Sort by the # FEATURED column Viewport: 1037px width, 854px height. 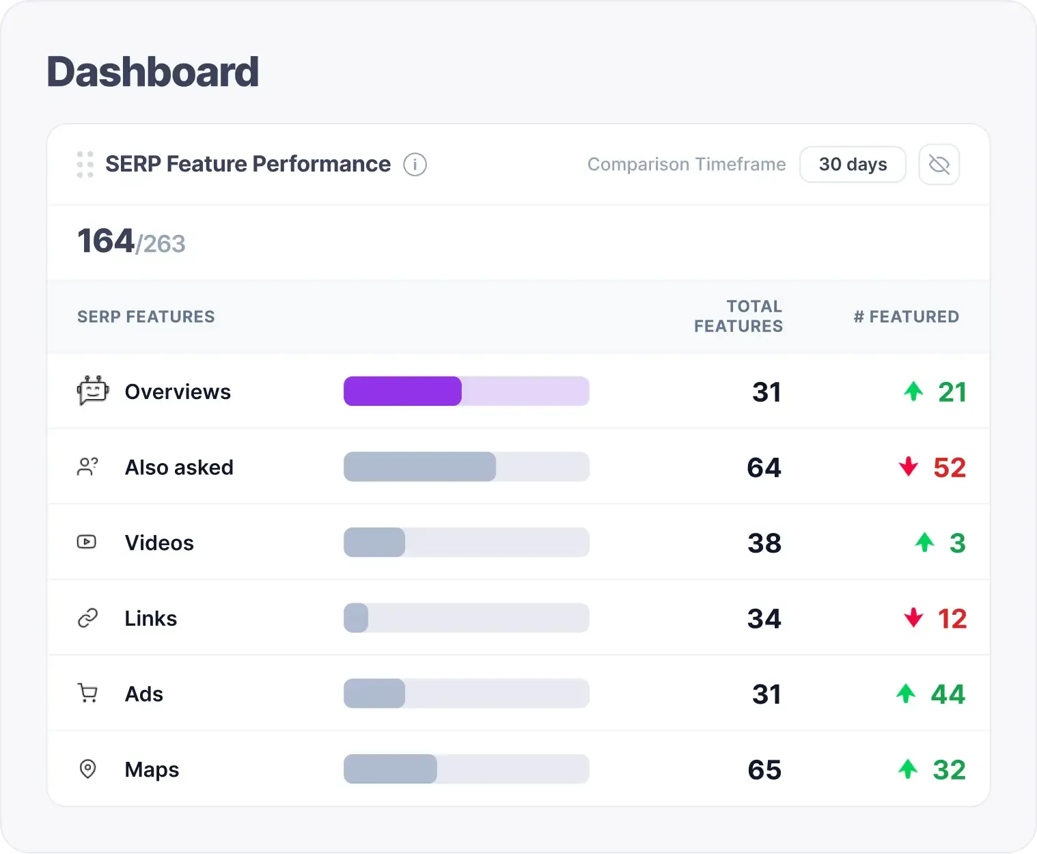click(x=906, y=316)
